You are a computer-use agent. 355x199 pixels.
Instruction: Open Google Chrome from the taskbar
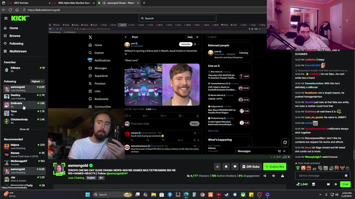point(202,195)
